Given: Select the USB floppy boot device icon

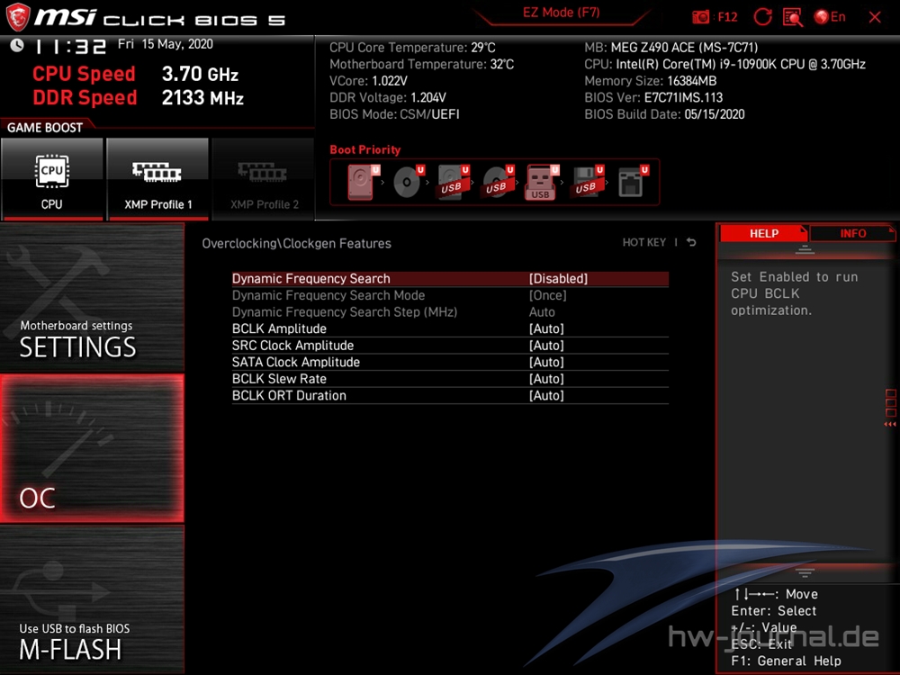Looking at the screenshot, I should click(587, 182).
